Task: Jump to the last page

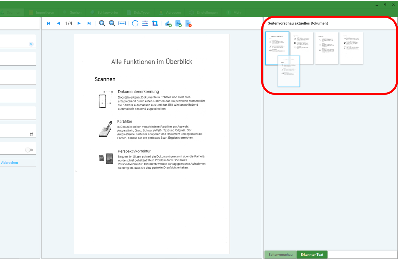Action: (x=89, y=23)
